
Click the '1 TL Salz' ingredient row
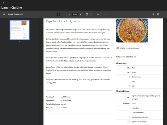pos(139,86)
